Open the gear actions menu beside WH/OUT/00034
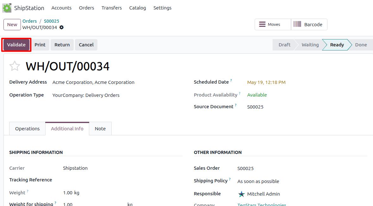 pyautogui.click(x=62, y=27)
